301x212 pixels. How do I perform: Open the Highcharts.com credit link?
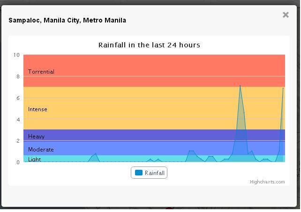click(x=267, y=182)
